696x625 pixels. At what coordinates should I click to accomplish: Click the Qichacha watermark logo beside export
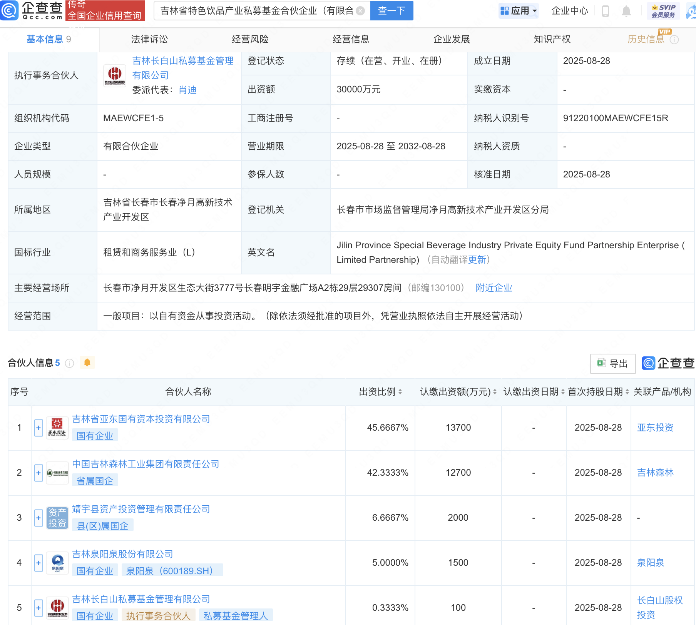pos(668,363)
